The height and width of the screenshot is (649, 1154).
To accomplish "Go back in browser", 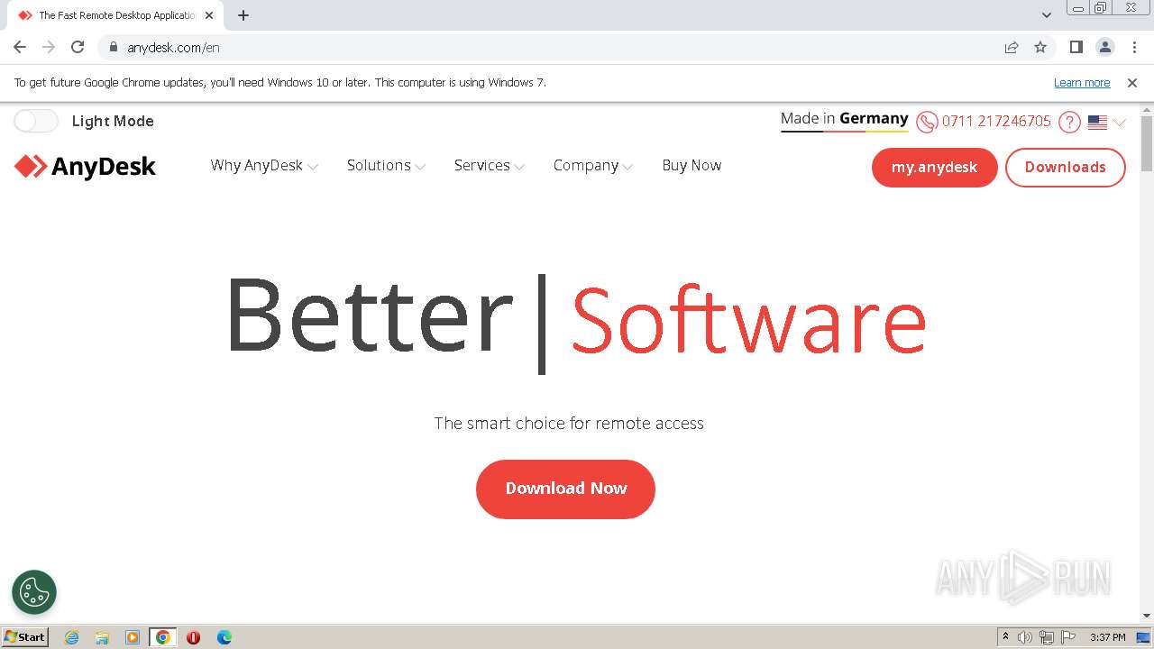I will click(x=20, y=47).
